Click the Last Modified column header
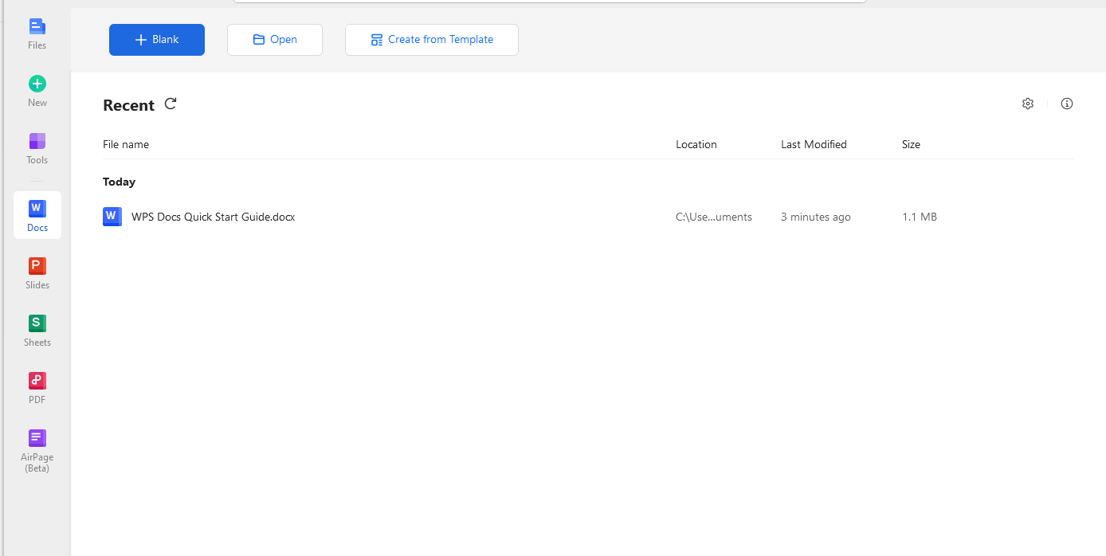This screenshot has height=556, width=1106. [x=814, y=144]
